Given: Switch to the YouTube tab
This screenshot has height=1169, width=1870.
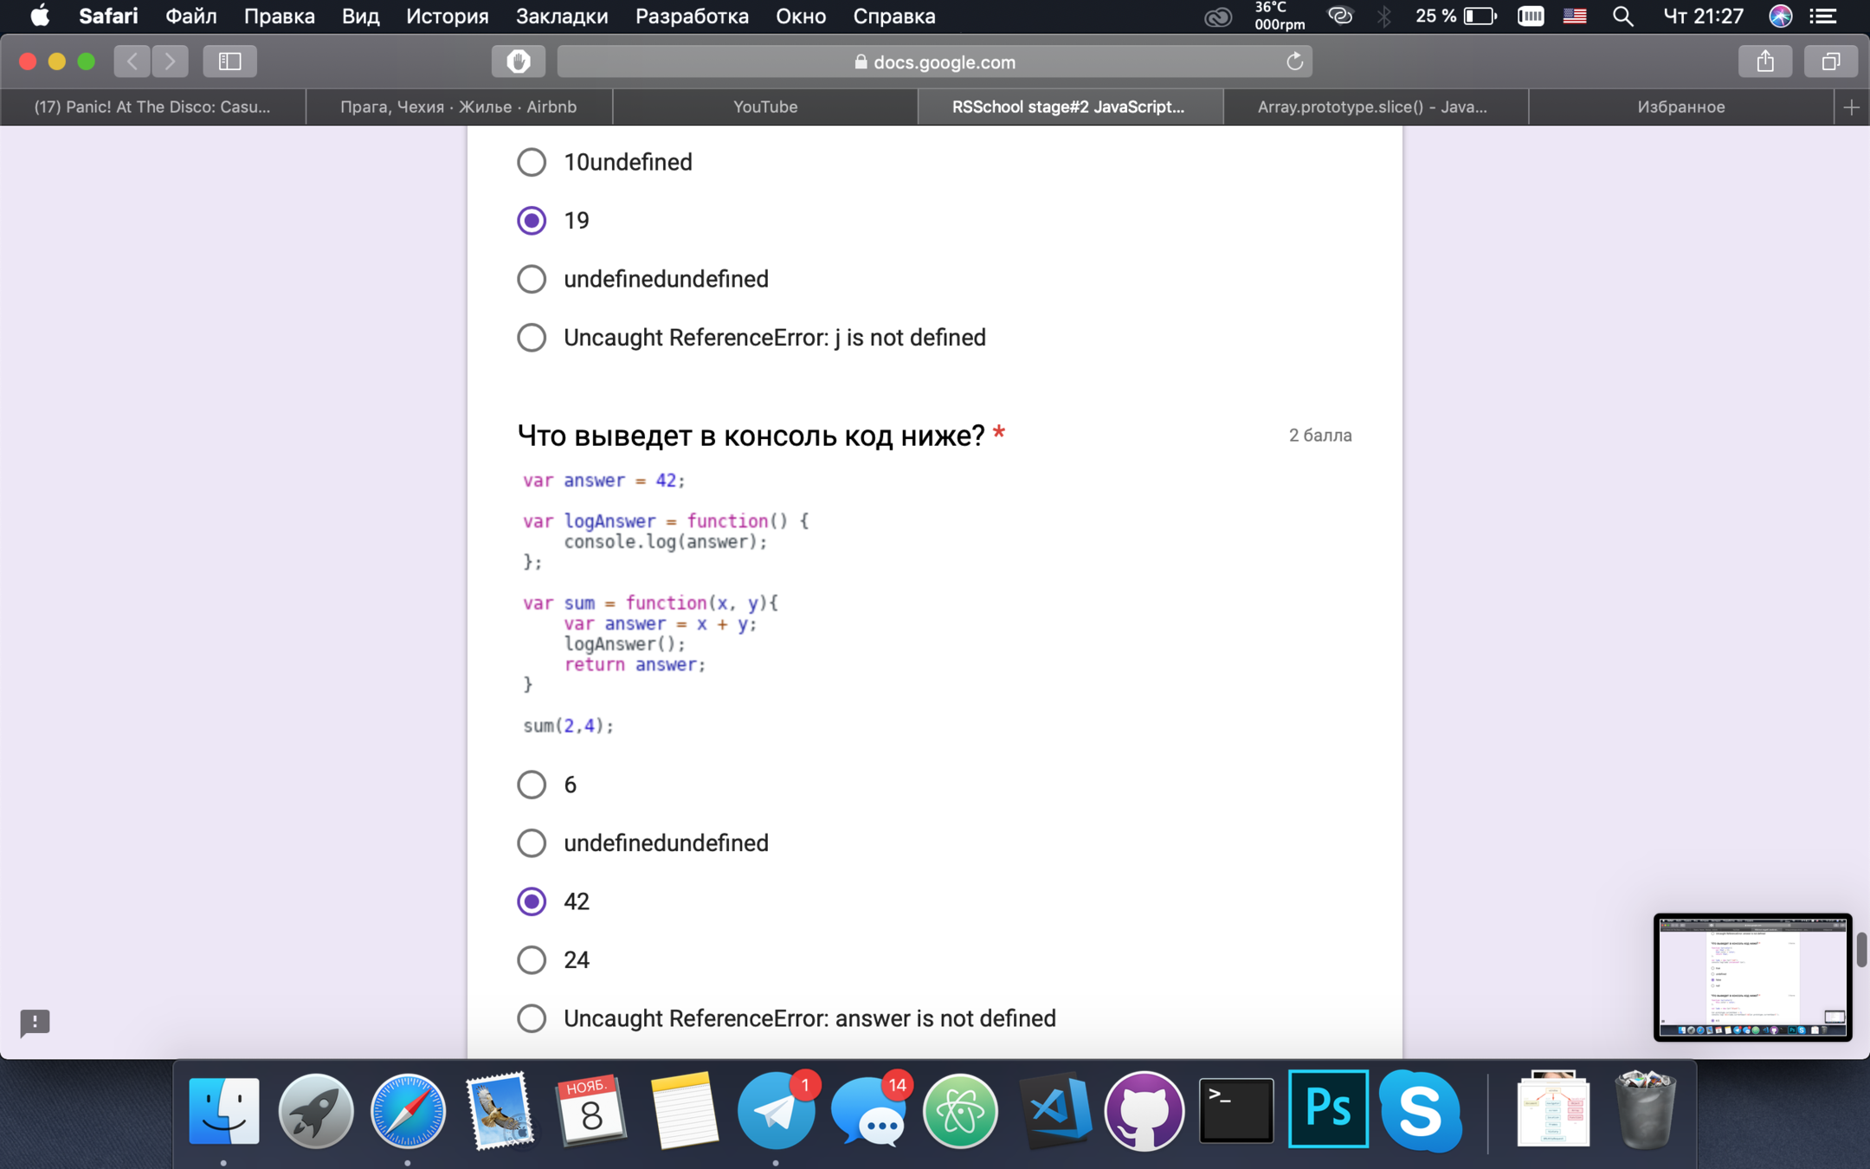Looking at the screenshot, I should [765, 107].
